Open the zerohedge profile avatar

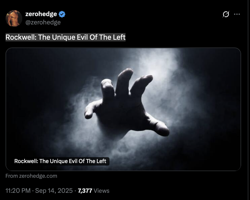14,18
